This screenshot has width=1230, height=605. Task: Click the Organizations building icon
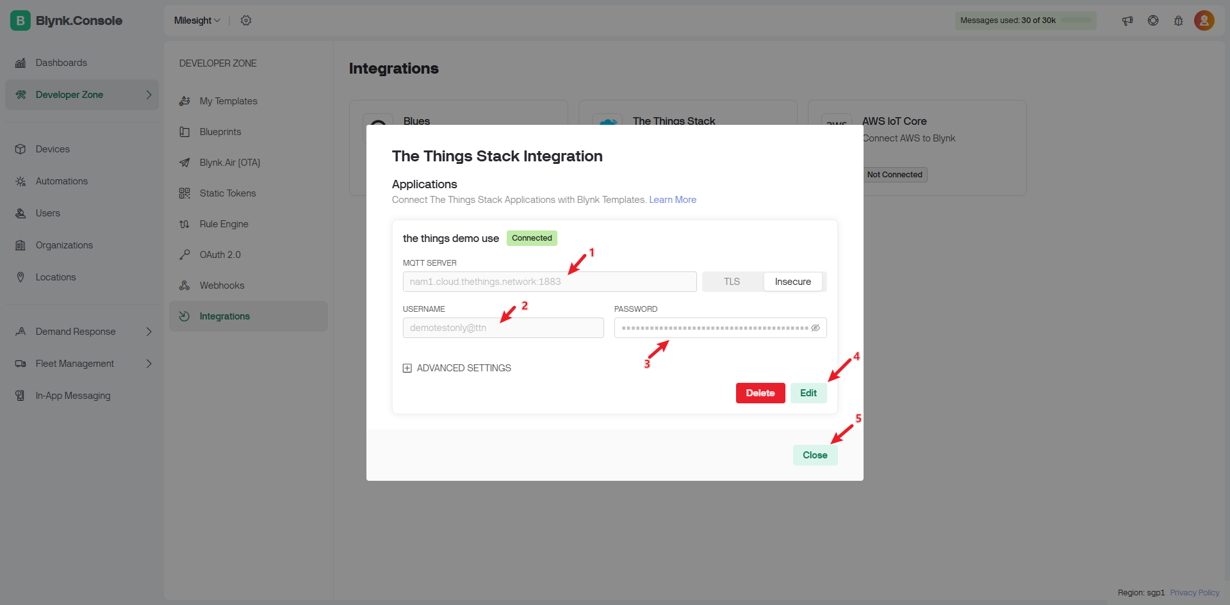click(x=20, y=245)
